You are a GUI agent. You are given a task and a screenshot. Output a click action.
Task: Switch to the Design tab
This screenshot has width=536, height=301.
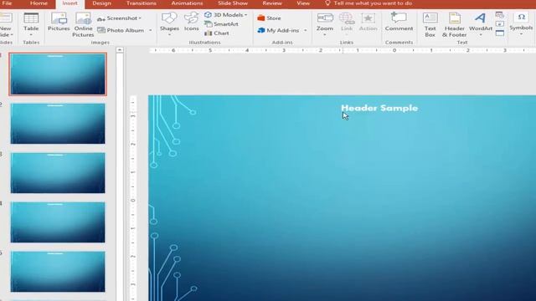(101, 3)
